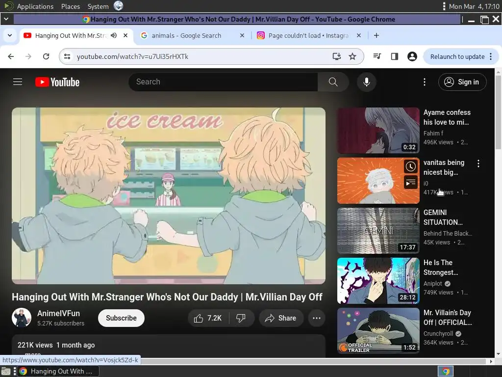This screenshot has width=502, height=377.
Task: Open Ayame confess his love thumbnail
Action: [378, 131]
